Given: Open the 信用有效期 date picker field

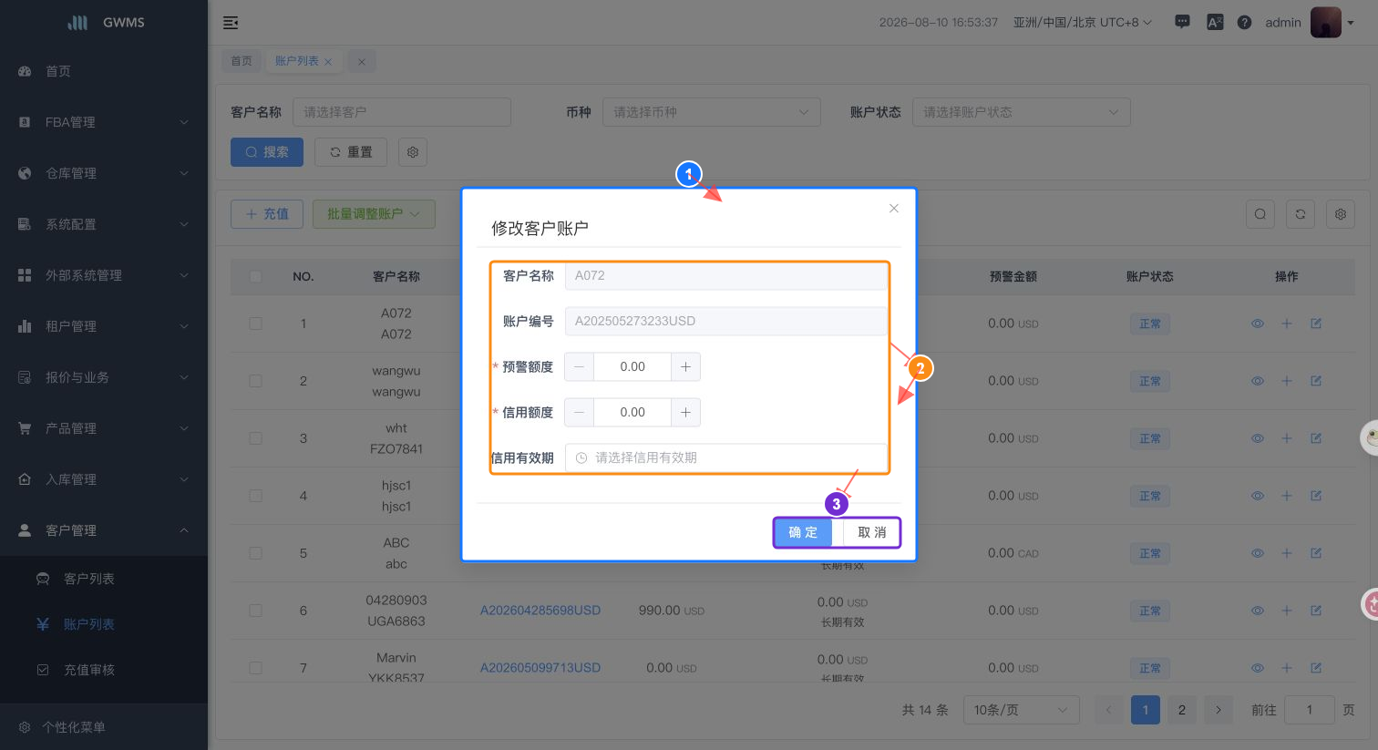Looking at the screenshot, I should click(x=725, y=457).
